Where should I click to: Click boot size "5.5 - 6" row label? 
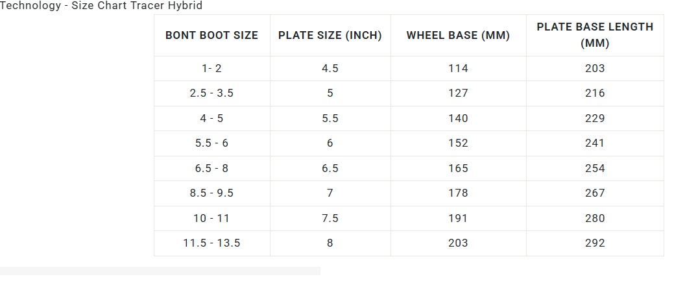[x=211, y=143]
